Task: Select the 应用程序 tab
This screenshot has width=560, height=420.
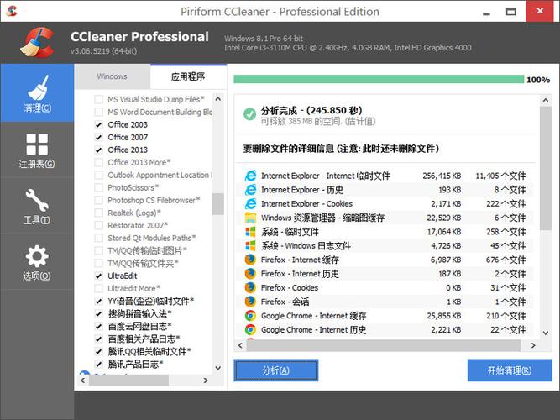Action: coord(188,76)
